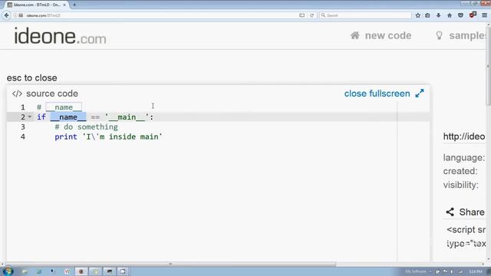Open the Y icon on taskbar
This screenshot has width=491, height=276.
[x=67, y=271]
